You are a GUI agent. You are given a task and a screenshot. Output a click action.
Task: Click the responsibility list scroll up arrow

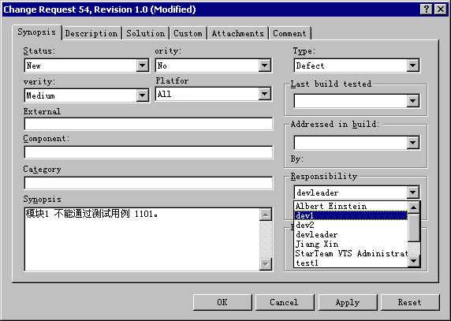(x=414, y=207)
